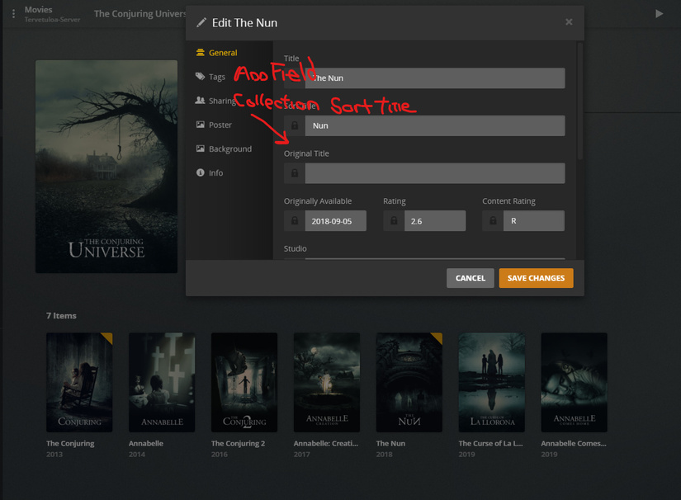Image resolution: width=681 pixels, height=500 pixels.
Task: Click the Tags label icon
Action: coord(200,77)
